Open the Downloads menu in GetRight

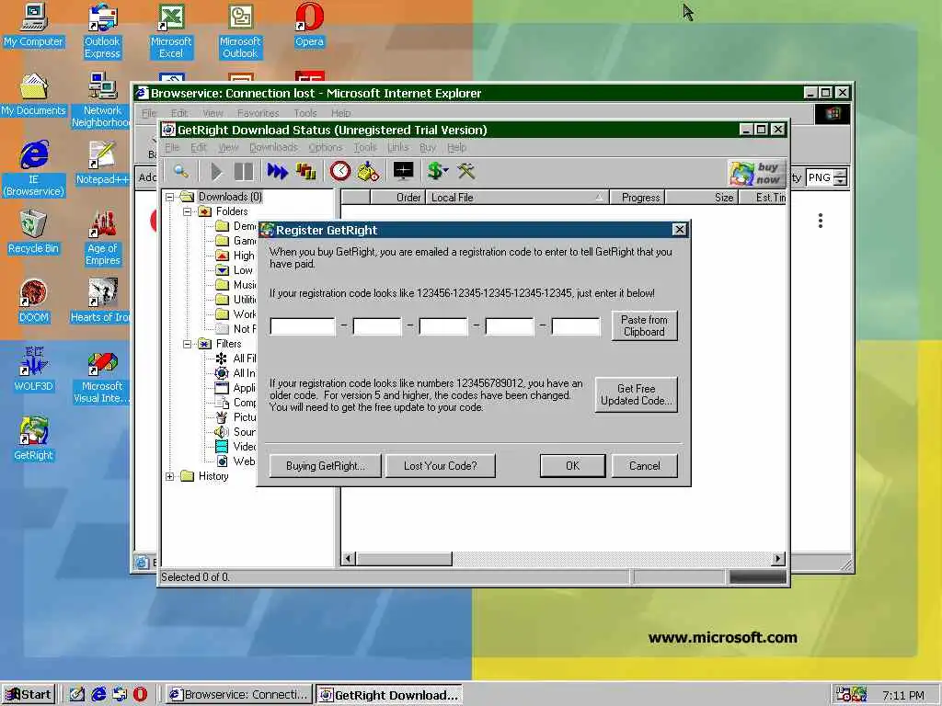coord(273,148)
